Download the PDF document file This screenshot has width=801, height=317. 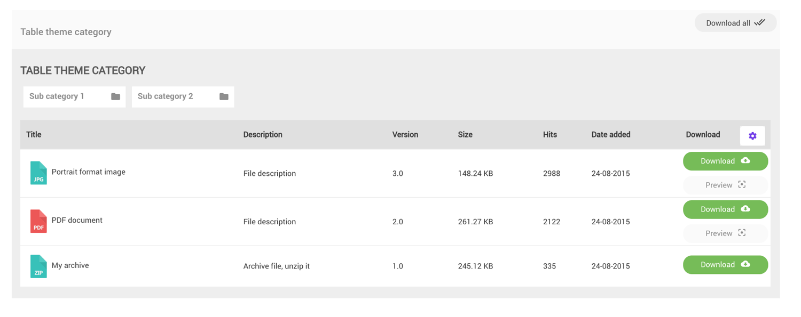click(725, 209)
